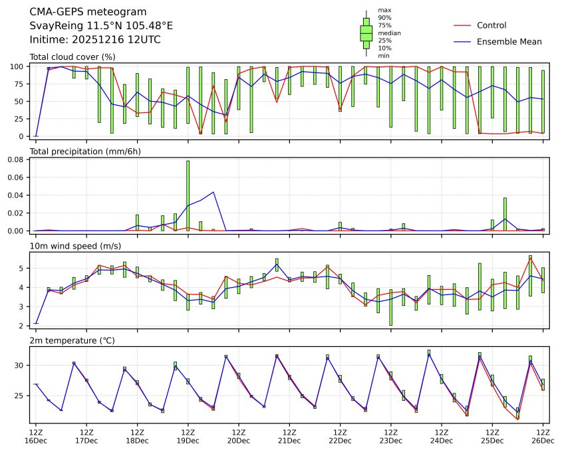Click the box plot symbol in the legend
The width and height of the screenshot is (562, 452).
[366, 33]
